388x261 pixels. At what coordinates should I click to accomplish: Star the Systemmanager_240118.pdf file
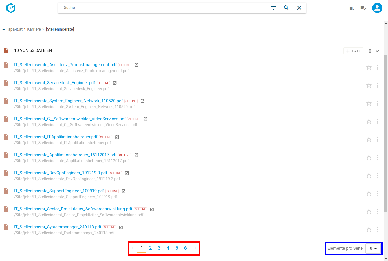click(x=369, y=229)
